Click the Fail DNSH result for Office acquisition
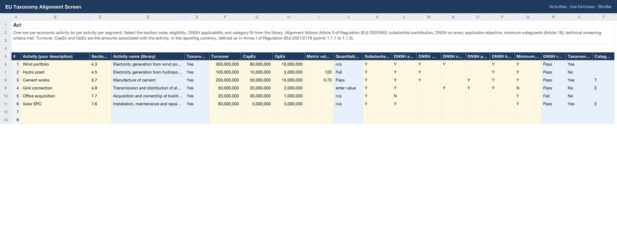Screen dimensions: 617x238 pyautogui.click(x=553, y=96)
